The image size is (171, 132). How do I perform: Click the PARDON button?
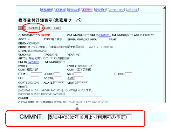click(33, 28)
